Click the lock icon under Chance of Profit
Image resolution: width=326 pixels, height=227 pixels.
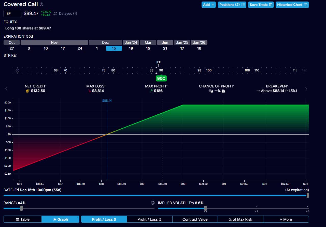[223, 91]
